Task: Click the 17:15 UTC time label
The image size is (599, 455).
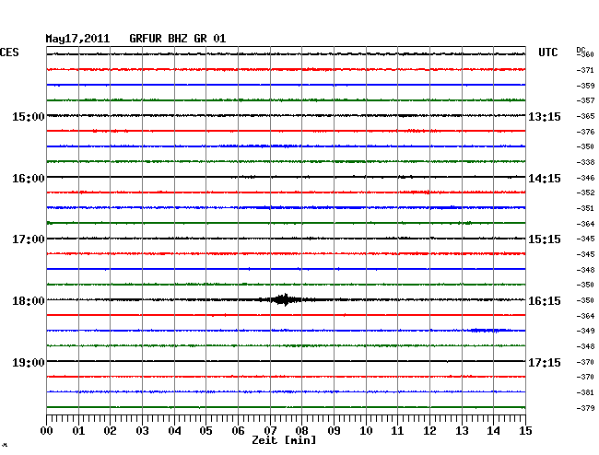Action: (x=545, y=362)
